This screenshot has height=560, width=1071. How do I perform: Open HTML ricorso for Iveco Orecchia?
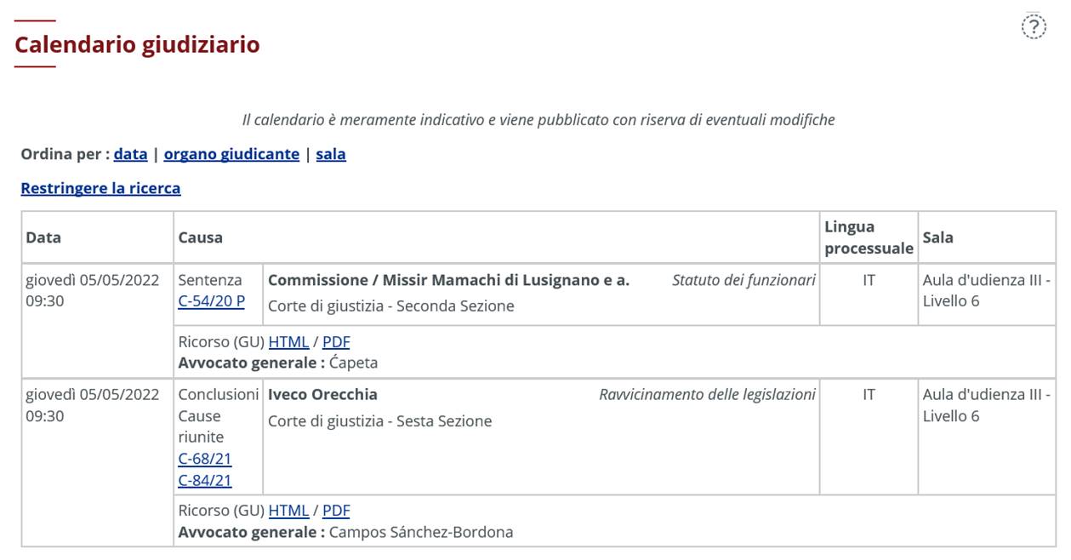tap(288, 511)
